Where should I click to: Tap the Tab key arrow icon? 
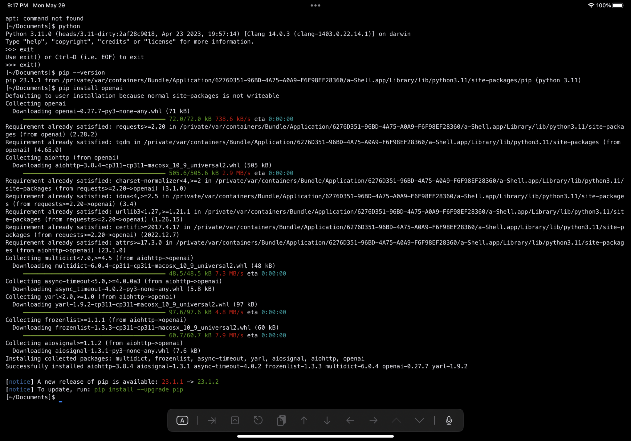click(212, 420)
